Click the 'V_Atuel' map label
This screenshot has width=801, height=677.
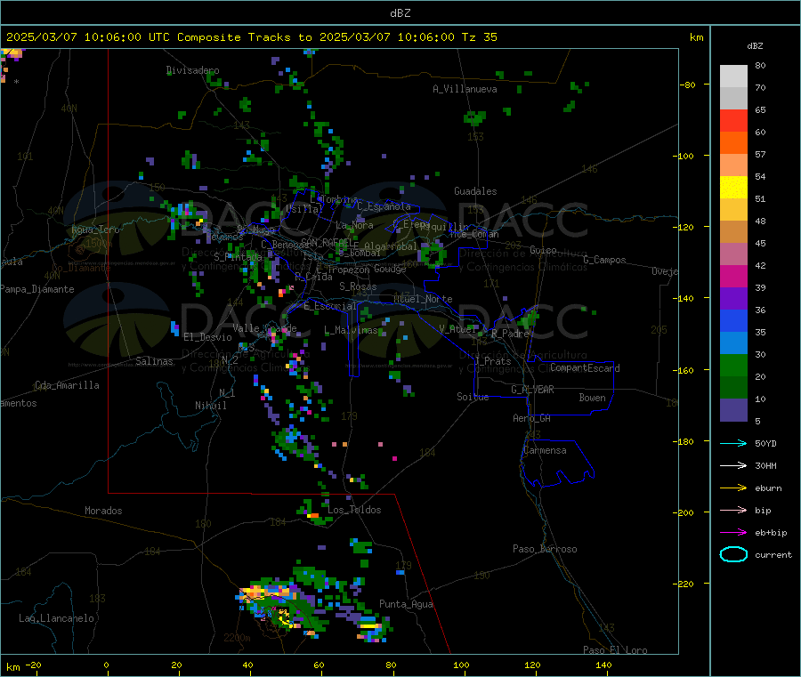click(x=457, y=329)
